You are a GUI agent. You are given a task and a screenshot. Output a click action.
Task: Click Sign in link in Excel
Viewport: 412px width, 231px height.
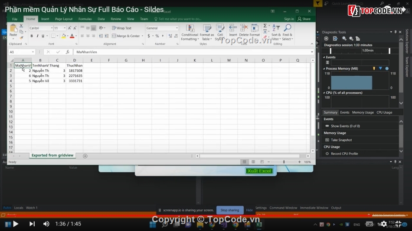(289, 19)
